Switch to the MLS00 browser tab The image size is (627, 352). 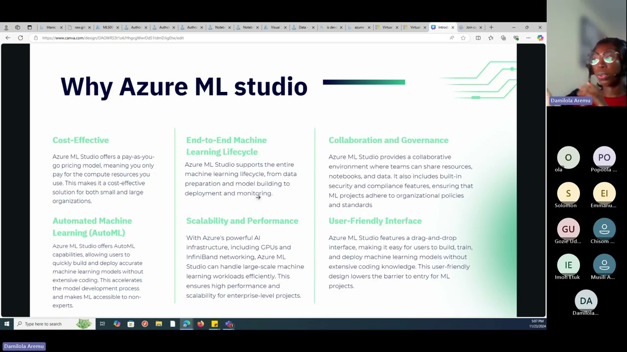(x=107, y=27)
